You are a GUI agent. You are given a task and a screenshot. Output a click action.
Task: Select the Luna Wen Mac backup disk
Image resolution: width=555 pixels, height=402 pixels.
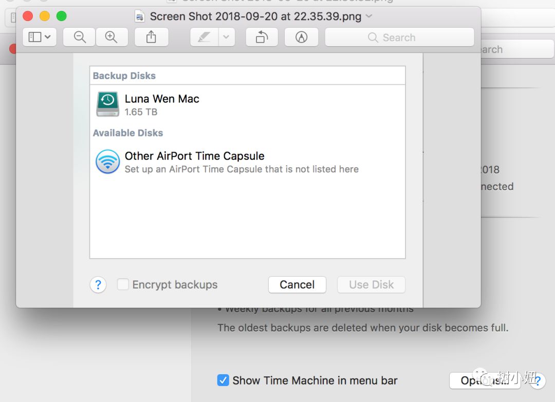[x=247, y=105]
